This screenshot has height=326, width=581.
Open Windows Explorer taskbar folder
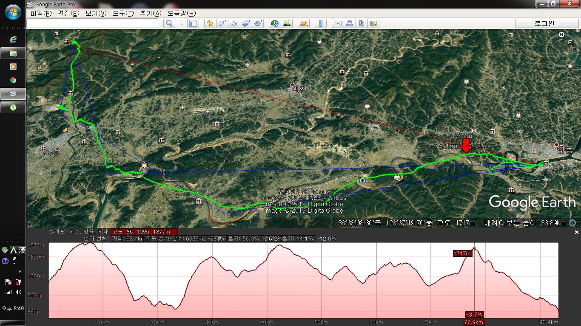tap(13, 53)
